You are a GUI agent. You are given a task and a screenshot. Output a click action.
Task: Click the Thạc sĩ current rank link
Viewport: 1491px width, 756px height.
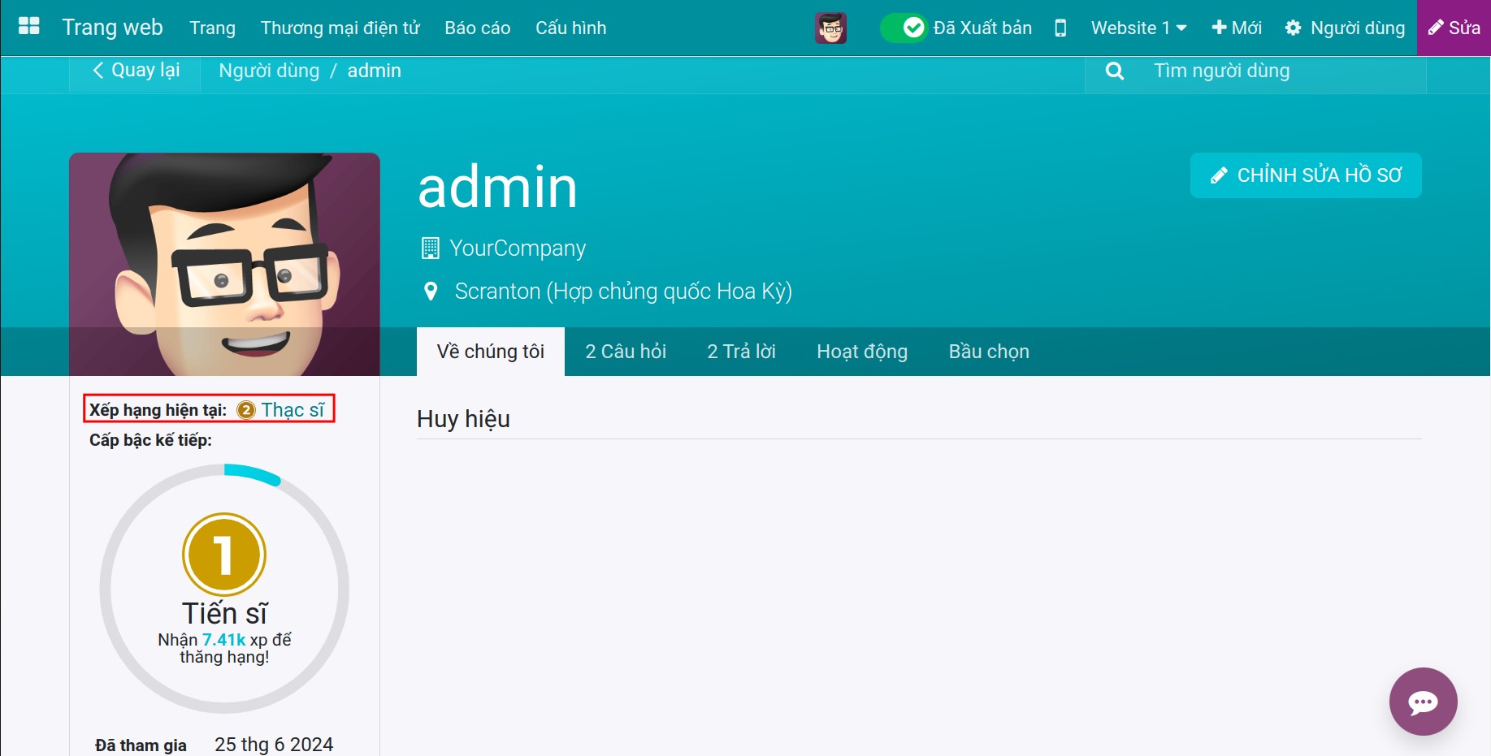(x=293, y=410)
